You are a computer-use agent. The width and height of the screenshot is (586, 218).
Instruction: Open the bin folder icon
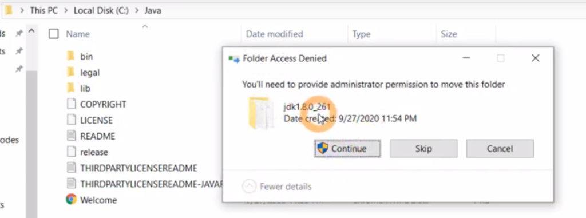click(70, 56)
